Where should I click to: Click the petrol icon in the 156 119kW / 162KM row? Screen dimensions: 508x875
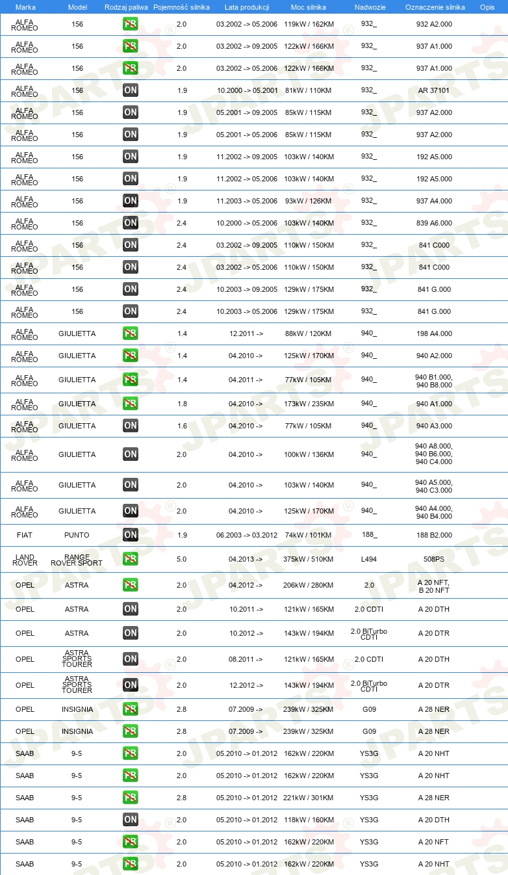pyautogui.click(x=131, y=24)
